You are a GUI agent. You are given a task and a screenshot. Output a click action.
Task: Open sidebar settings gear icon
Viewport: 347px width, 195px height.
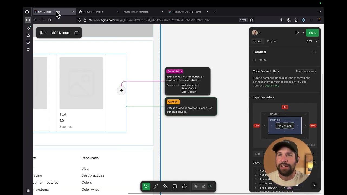pyautogui.click(x=28, y=191)
